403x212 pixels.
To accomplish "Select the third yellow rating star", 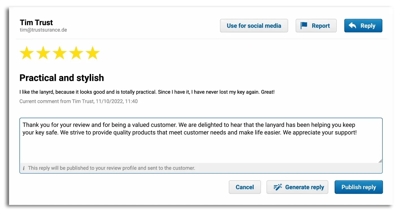I will coord(60,53).
